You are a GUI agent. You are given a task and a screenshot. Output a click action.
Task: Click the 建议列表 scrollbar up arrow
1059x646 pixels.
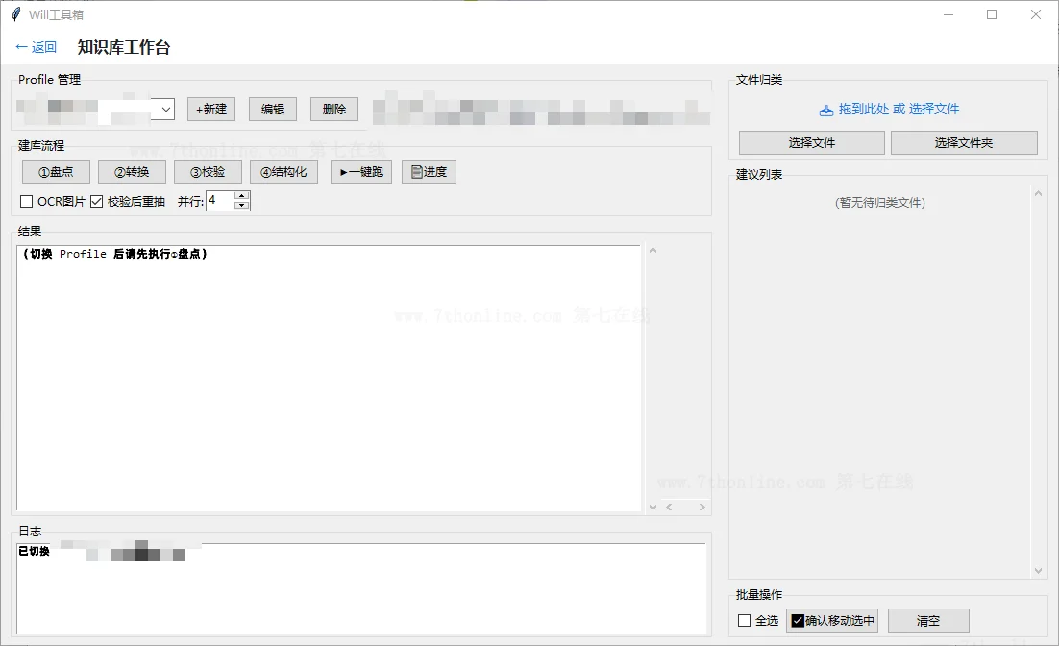point(1038,194)
